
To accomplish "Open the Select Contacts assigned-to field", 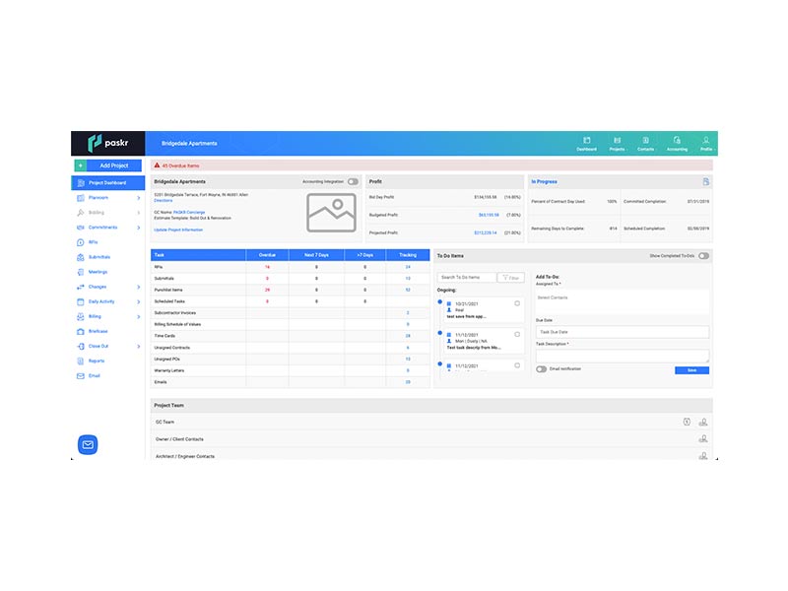I will coord(623,301).
